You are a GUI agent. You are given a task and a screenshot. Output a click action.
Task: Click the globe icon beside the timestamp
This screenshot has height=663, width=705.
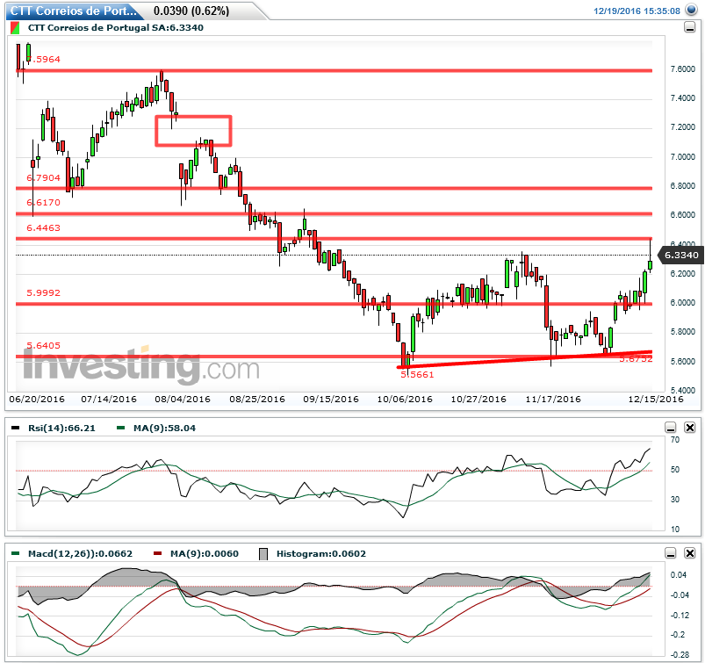tap(691, 10)
